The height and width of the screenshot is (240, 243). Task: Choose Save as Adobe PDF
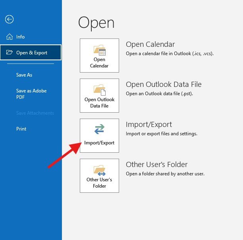pos(31,94)
